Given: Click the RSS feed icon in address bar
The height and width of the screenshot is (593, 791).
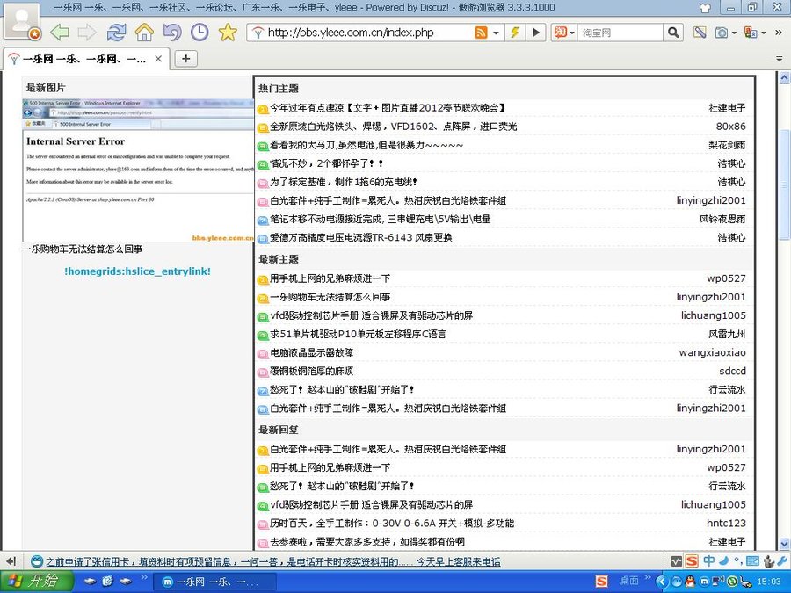Looking at the screenshot, I should pyautogui.click(x=481, y=33).
